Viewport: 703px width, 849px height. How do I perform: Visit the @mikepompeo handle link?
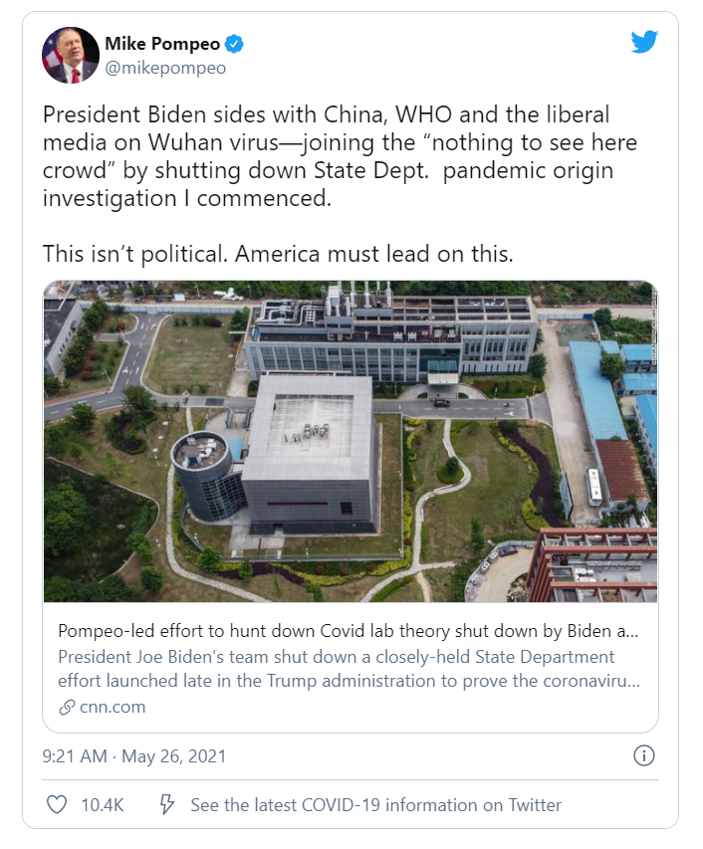(x=165, y=69)
